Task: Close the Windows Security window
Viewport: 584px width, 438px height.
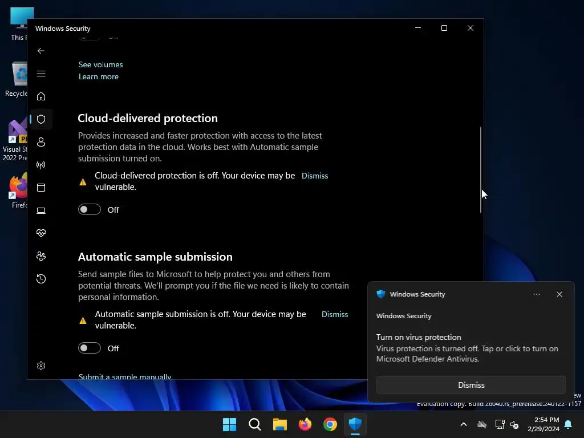Action: (471, 28)
